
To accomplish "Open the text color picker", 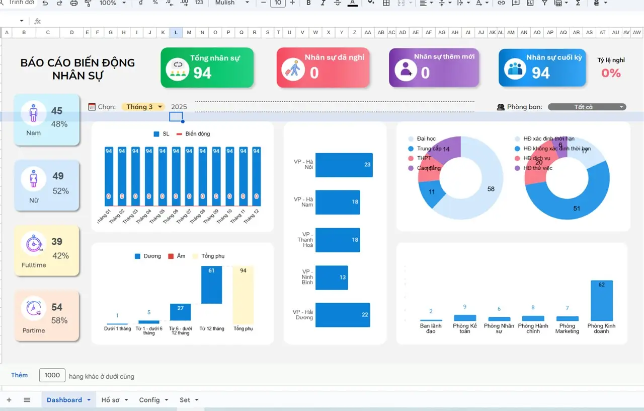I will [353, 3].
